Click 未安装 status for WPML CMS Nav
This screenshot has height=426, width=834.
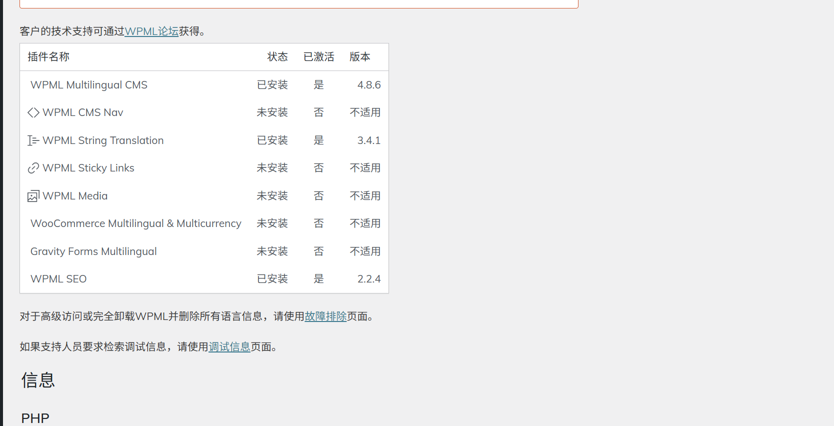click(x=272, y=112)
